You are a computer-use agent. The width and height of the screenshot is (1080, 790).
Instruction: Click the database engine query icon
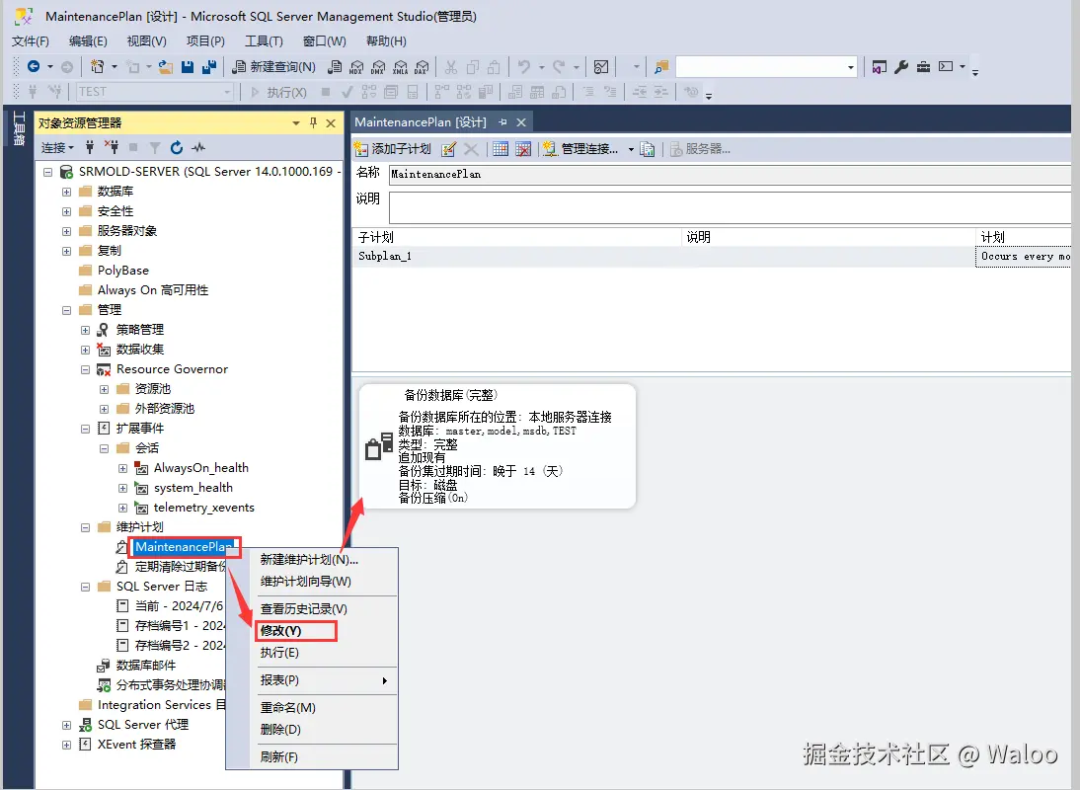click(334, 67)
